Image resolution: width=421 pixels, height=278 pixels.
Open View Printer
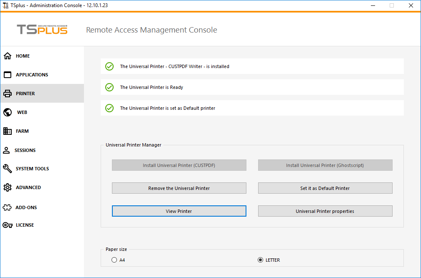tap(179, 211)
